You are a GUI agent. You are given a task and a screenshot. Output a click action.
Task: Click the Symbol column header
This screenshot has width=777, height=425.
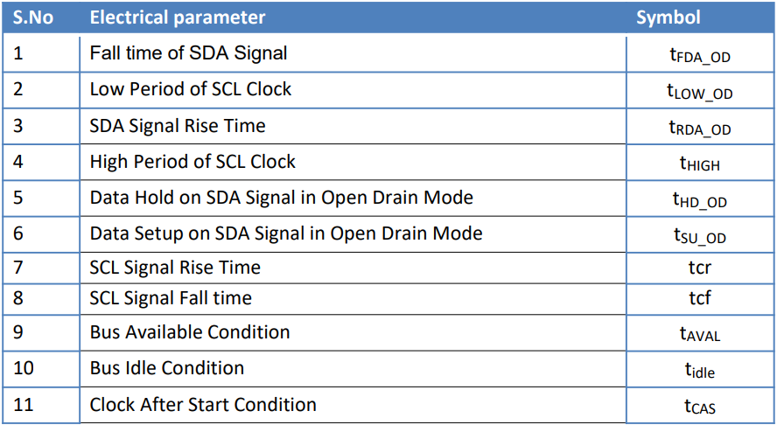668,17
